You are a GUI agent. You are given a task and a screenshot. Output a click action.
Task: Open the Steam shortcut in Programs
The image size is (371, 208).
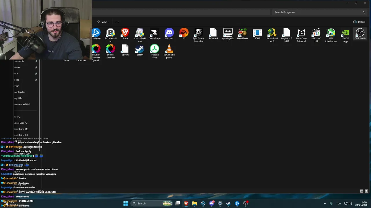140,51
